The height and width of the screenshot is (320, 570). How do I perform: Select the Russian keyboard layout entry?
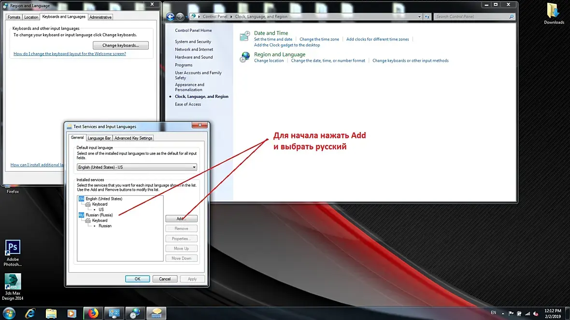(105, 226)
